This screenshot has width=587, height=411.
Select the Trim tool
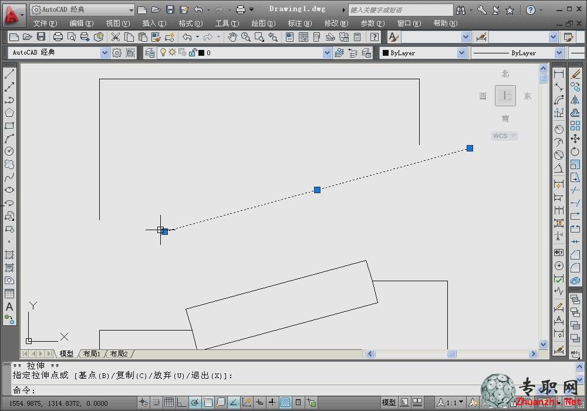(575, 190)
